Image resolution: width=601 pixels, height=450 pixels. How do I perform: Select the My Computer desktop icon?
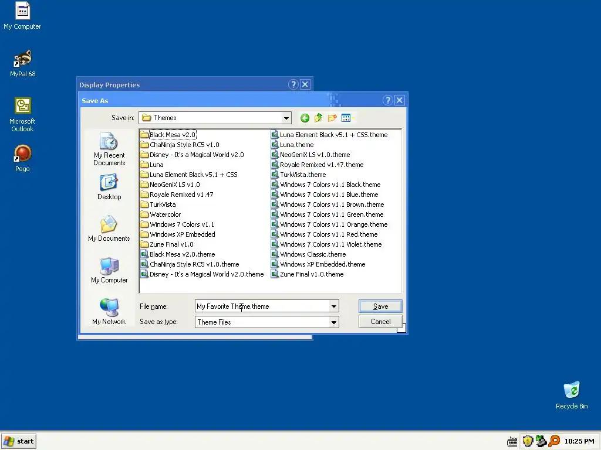coord(22,16)
